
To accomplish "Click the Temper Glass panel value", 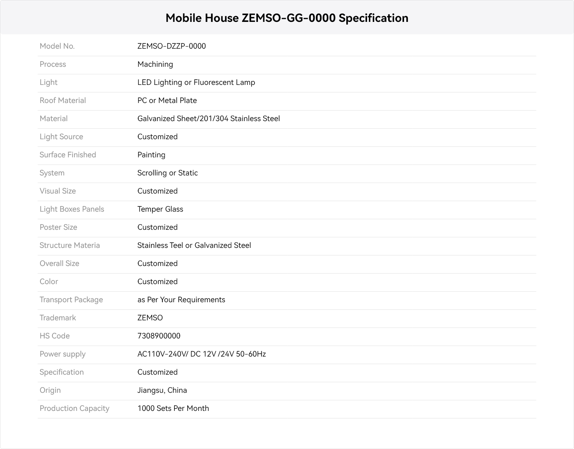I will coord(160,209).
